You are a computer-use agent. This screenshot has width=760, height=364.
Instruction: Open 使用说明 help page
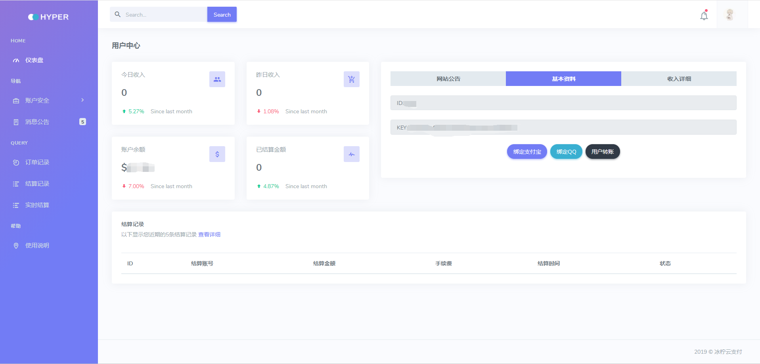click(x=37, y=246)
